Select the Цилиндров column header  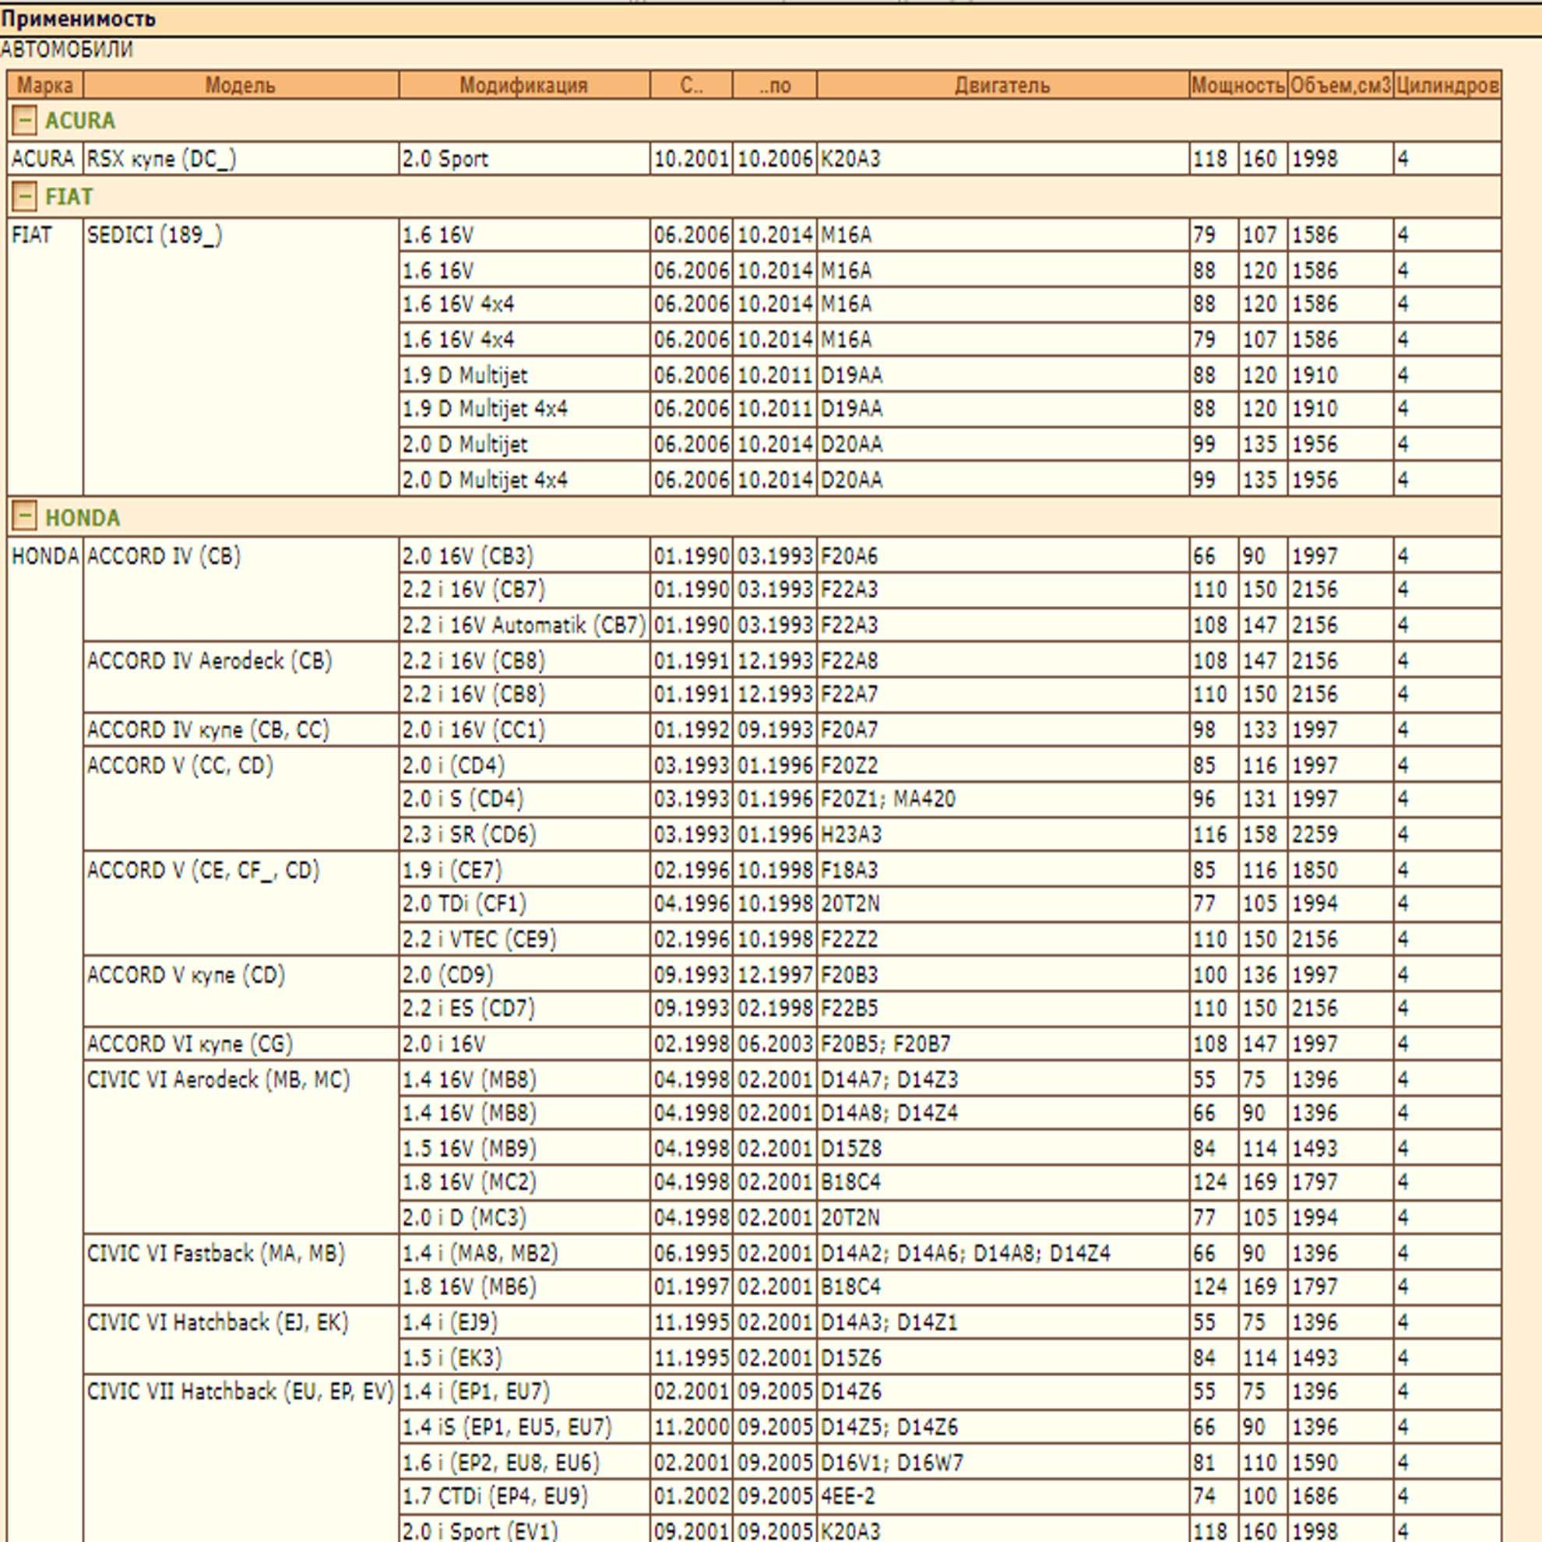1447,85
